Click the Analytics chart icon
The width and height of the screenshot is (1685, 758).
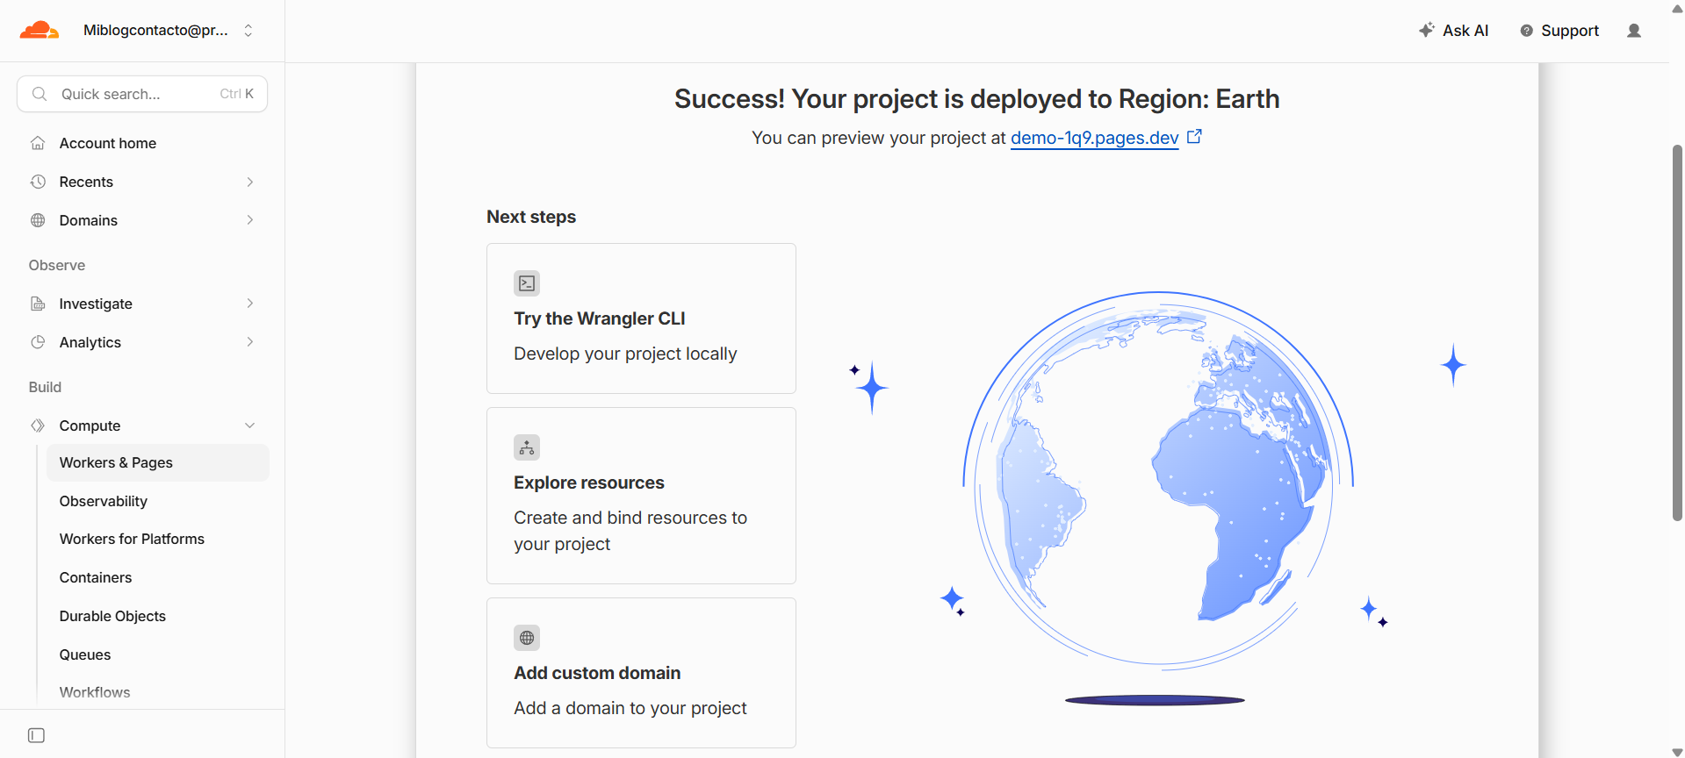pyautogui.click(x=38, y=342)
